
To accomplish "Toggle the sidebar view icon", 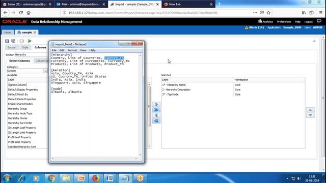I will click(x=311, y=13).
